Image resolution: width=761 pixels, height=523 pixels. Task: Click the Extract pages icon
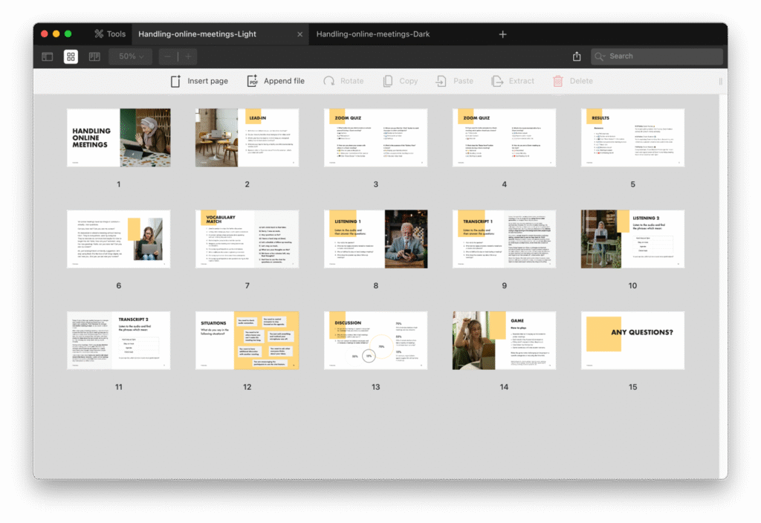(513, 81)
